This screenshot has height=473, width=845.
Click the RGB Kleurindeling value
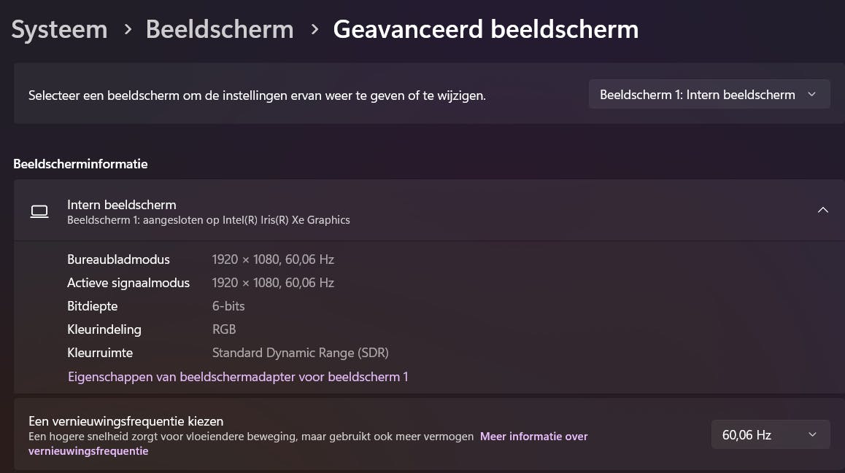point(224,329)
